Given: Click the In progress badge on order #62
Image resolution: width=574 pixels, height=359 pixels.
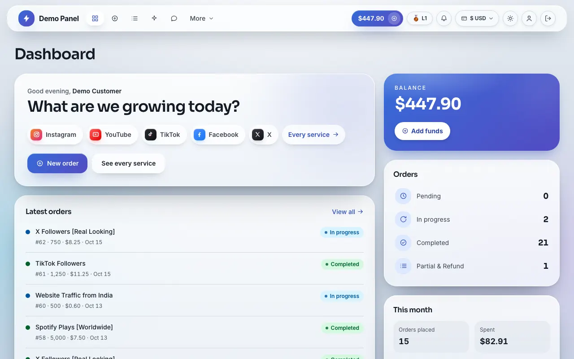Looking at the screenshot, I should pos(342,232).
